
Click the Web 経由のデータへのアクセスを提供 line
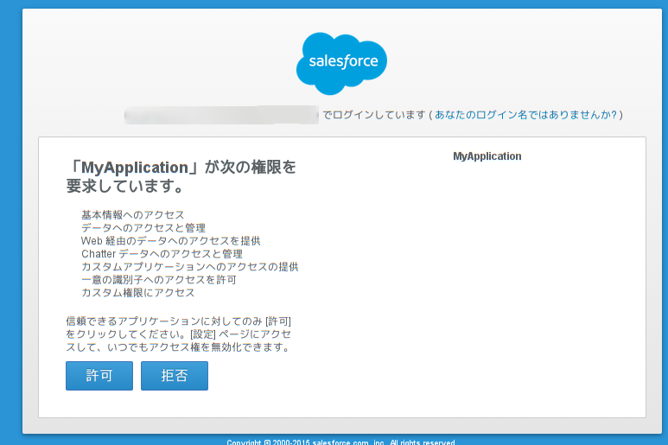point(170,241)
